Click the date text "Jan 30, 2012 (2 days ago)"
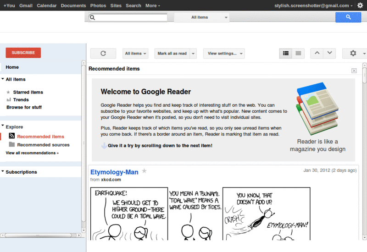 click(330, 170)
